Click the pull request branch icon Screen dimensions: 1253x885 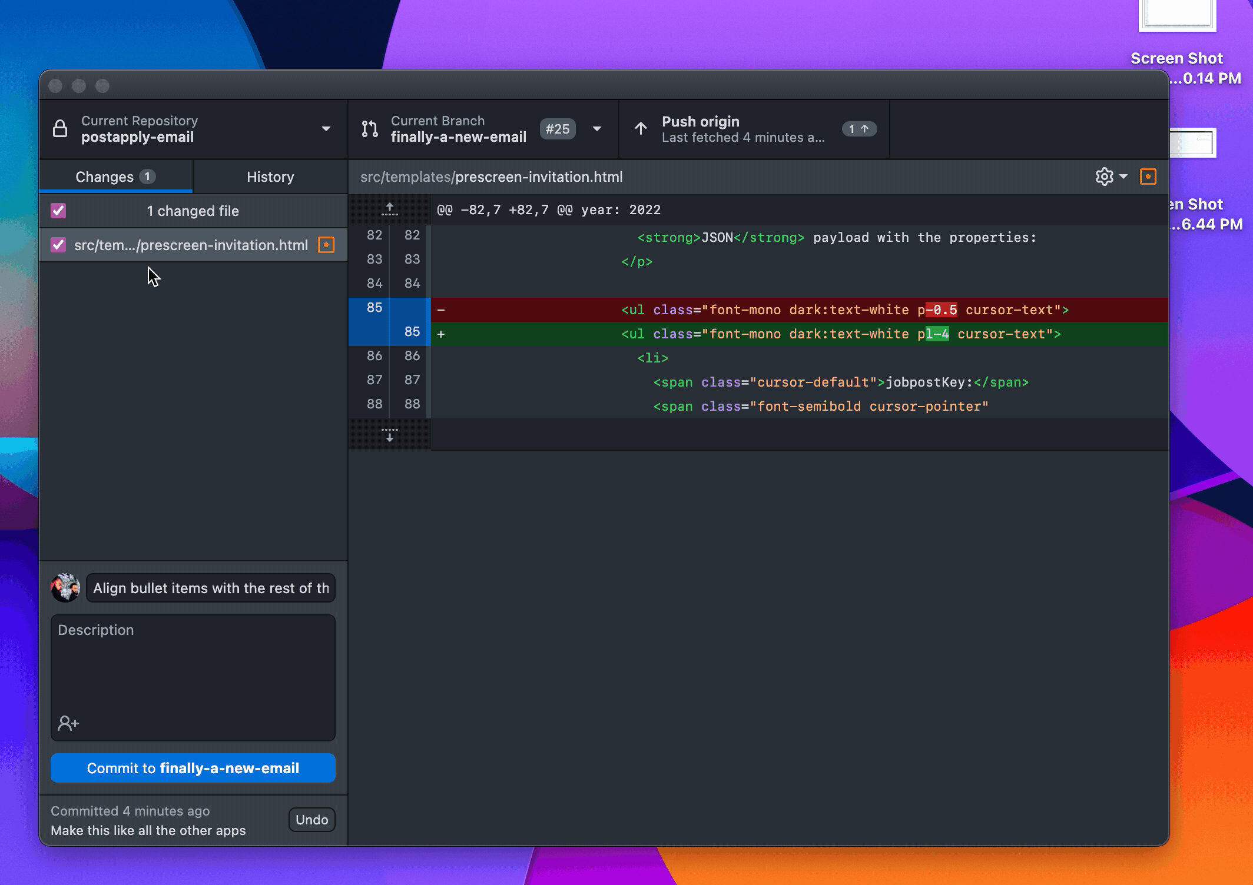[x=370, y=128]
